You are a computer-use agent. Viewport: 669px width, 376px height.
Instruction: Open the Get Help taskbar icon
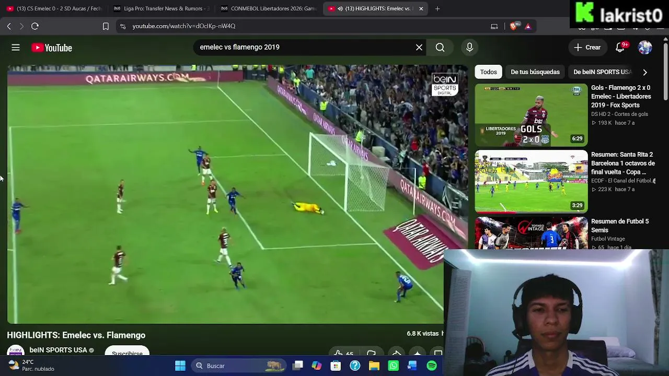coord(355,366)
